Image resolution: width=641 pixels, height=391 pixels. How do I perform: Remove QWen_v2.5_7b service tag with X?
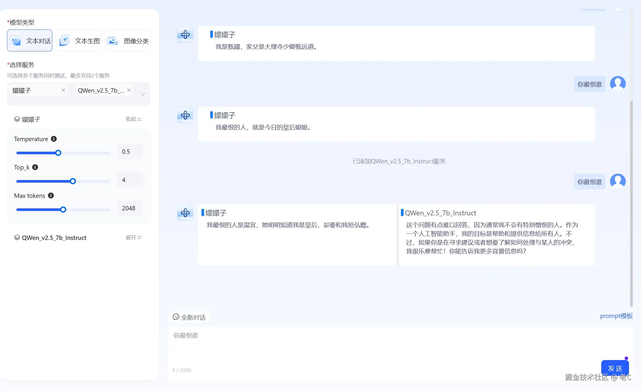[129, 90]
